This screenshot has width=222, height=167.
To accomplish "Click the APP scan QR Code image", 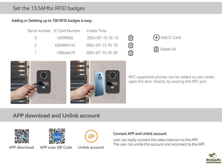I will tap(57, 136).
